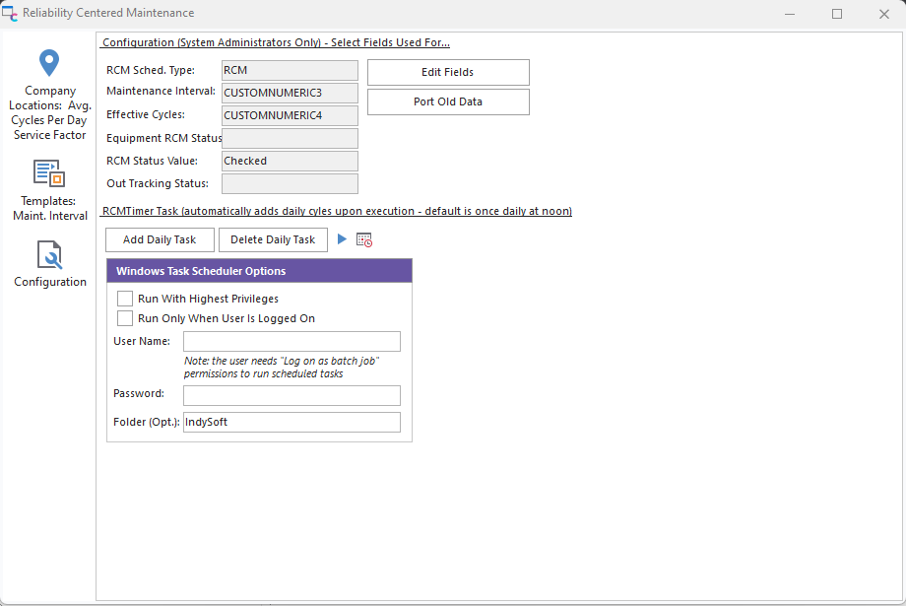Select the Configuration sidebar icon
Viewport: 906px width, 606px height.
click(x=49, y=255)
